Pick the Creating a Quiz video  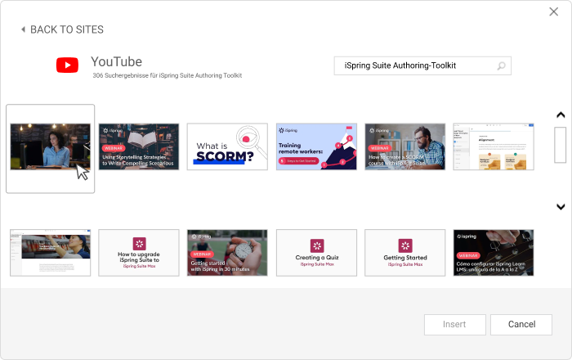coord(316,253)
